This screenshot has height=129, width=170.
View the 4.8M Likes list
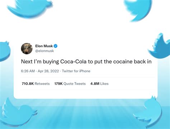[x=99, y=84]
